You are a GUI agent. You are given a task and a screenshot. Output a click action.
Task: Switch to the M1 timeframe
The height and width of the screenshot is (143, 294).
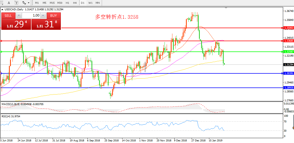(37, 3)
